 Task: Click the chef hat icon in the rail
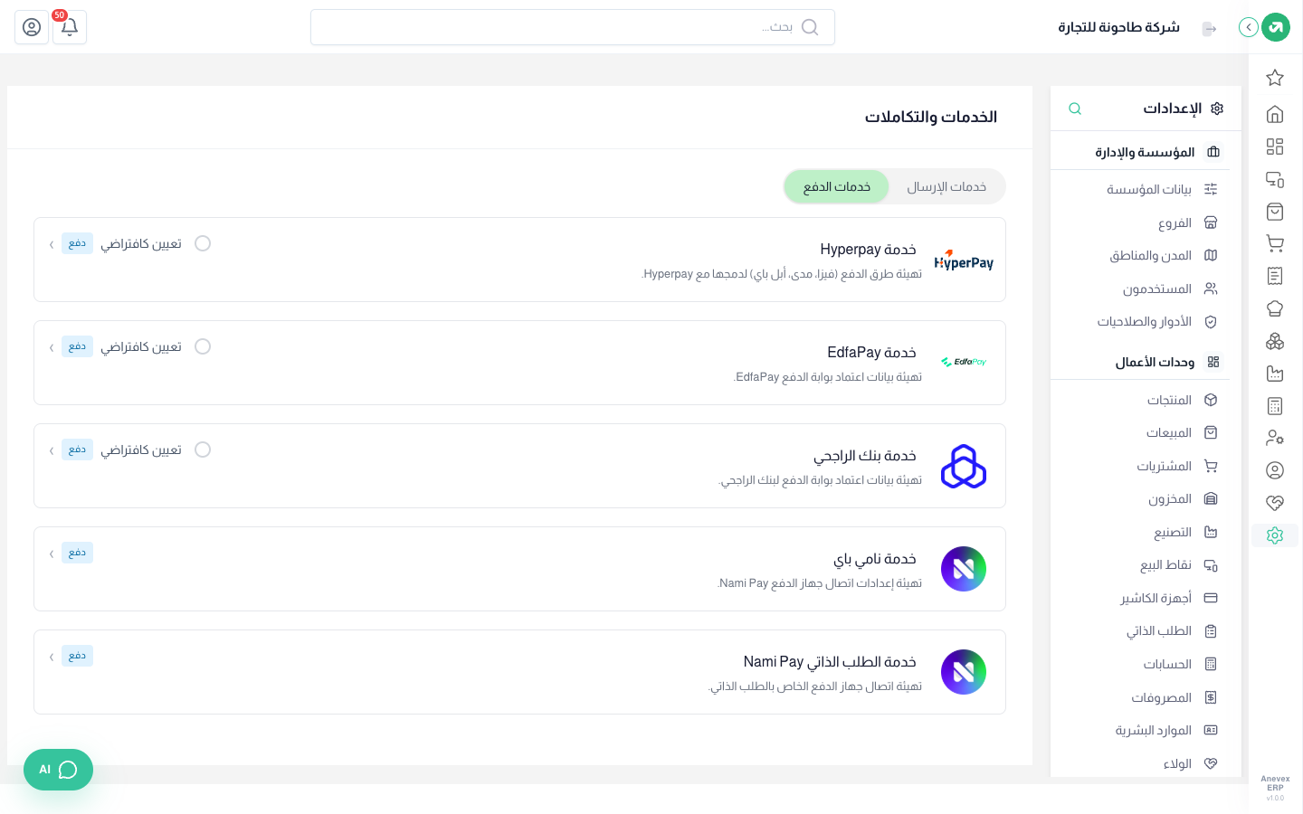tap(1275, 308)
